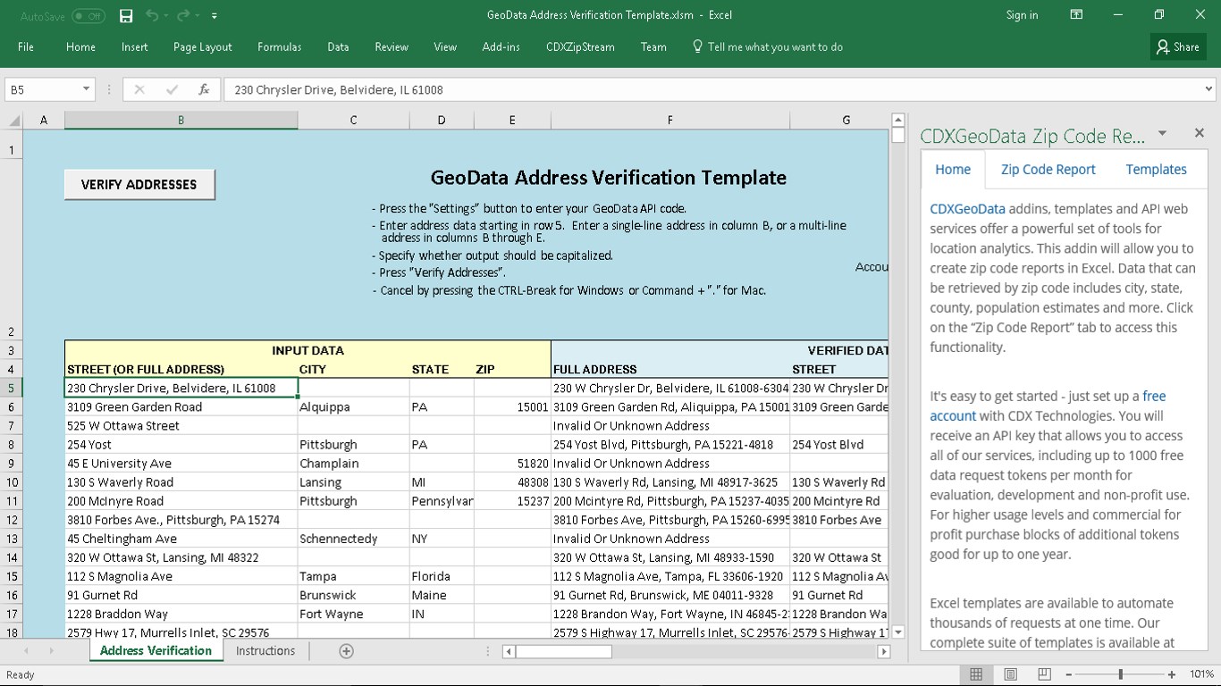
Task: Click the Save icon in title bar
Action: [x=126, y=15]
